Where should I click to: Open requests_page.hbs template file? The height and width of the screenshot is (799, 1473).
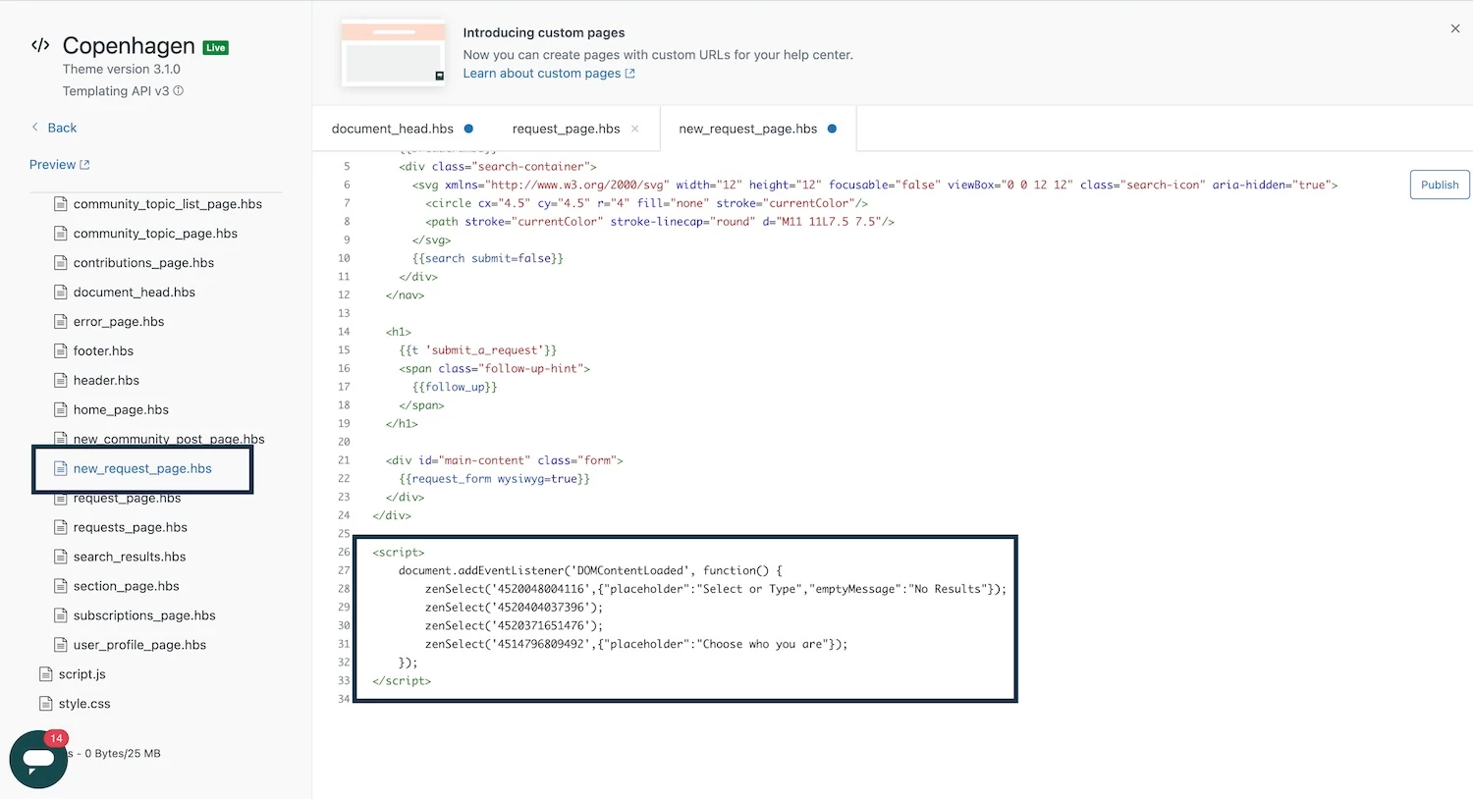131,527
